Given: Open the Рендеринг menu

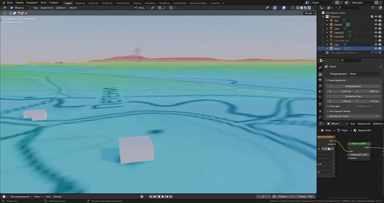Looking at the screenshot, I should pos(32,3).
